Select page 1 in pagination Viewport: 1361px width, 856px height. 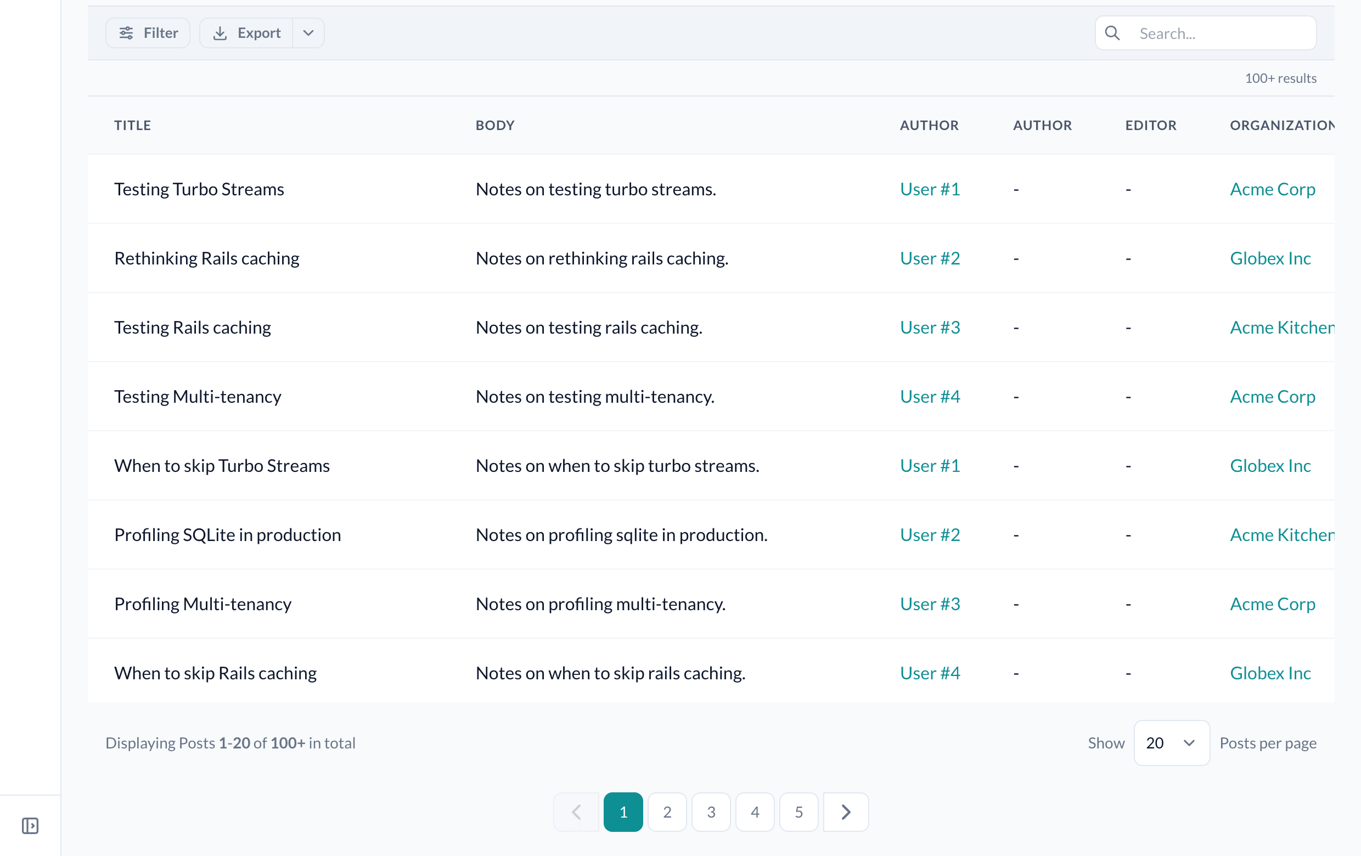tap(623, 812)
